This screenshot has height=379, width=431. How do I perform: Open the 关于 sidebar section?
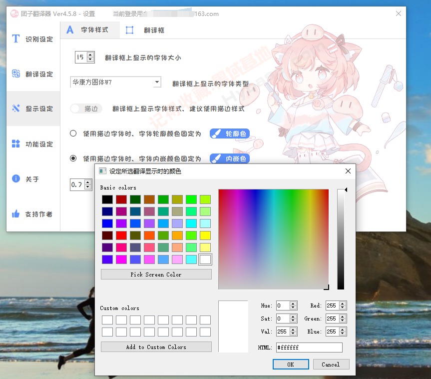pos(33,179)
